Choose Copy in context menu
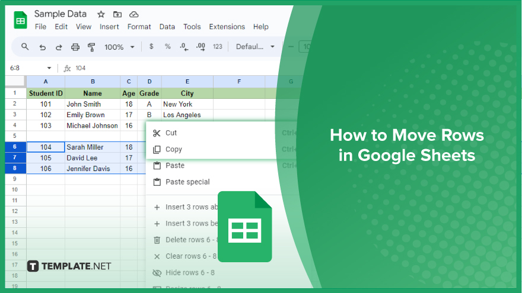Screen dimensions: 522x293 coord(221,150)
